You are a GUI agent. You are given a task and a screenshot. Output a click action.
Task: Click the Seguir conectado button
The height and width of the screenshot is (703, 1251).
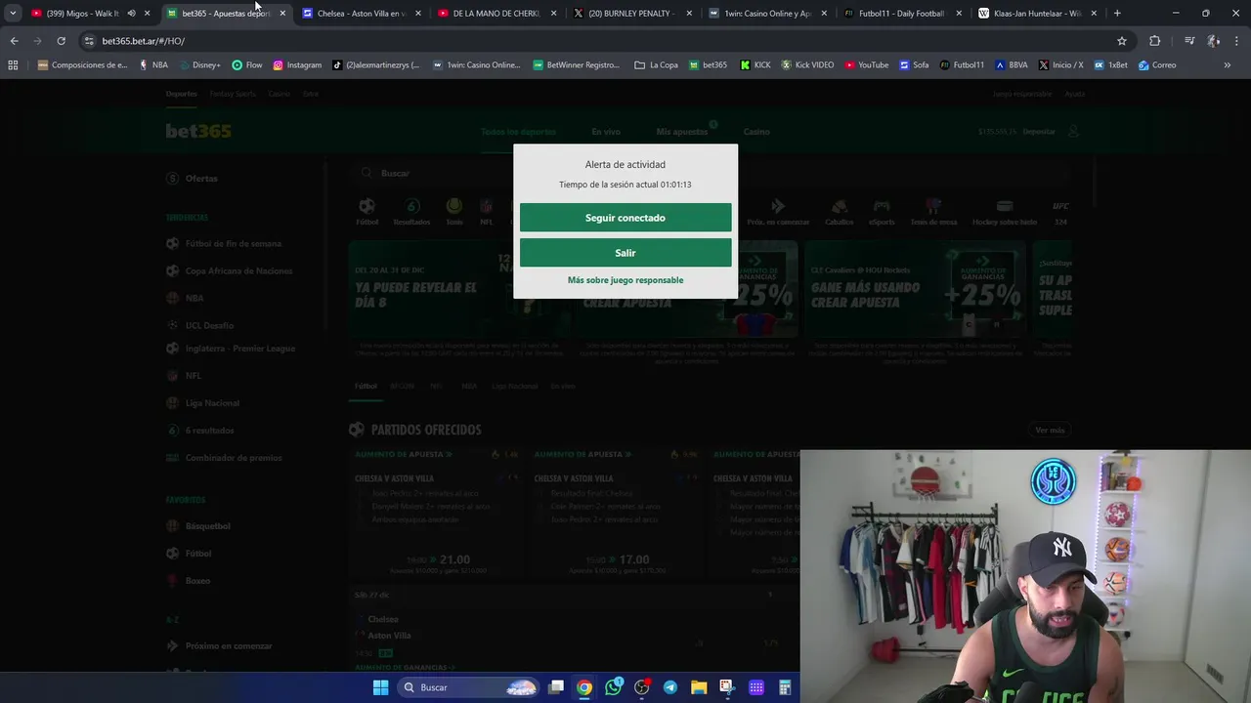click(625, 218)
